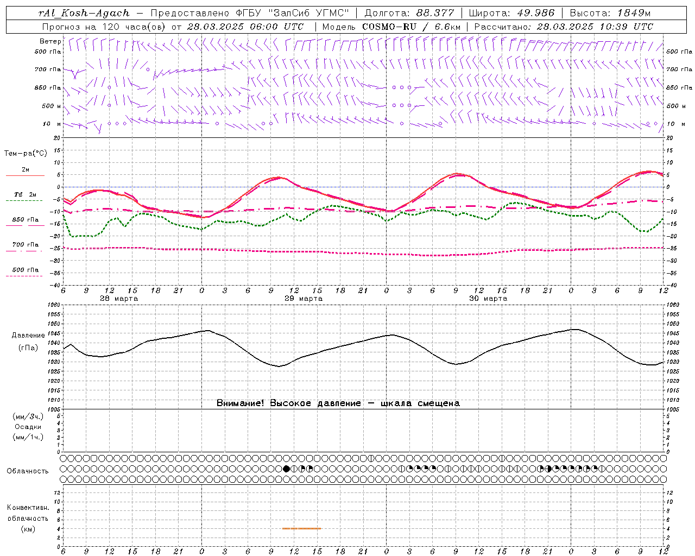Click the Высота: 1849м value
Viewport: 695px width, 556px height.
point(610,13)
